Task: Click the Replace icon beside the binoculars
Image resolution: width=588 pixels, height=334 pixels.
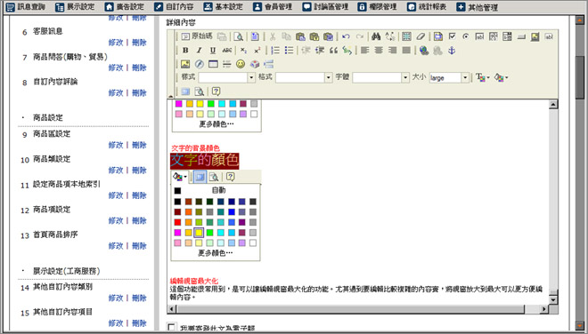Action: (390, 36)
